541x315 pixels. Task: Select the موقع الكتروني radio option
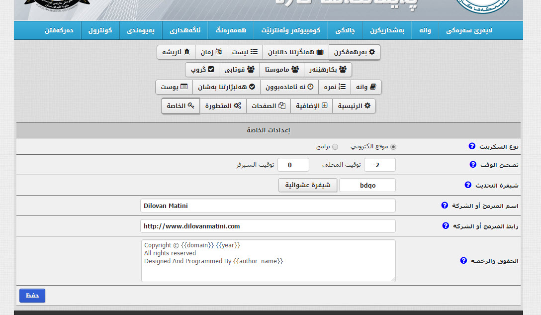click(393, 147)
